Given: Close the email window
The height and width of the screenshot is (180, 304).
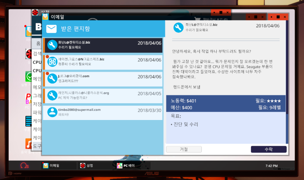Looking at the screenshot, I should (x=285, y=17).
